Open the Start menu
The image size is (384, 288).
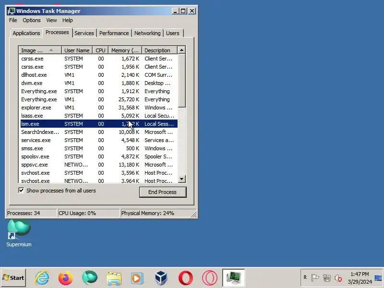click(x=13, y=278)
